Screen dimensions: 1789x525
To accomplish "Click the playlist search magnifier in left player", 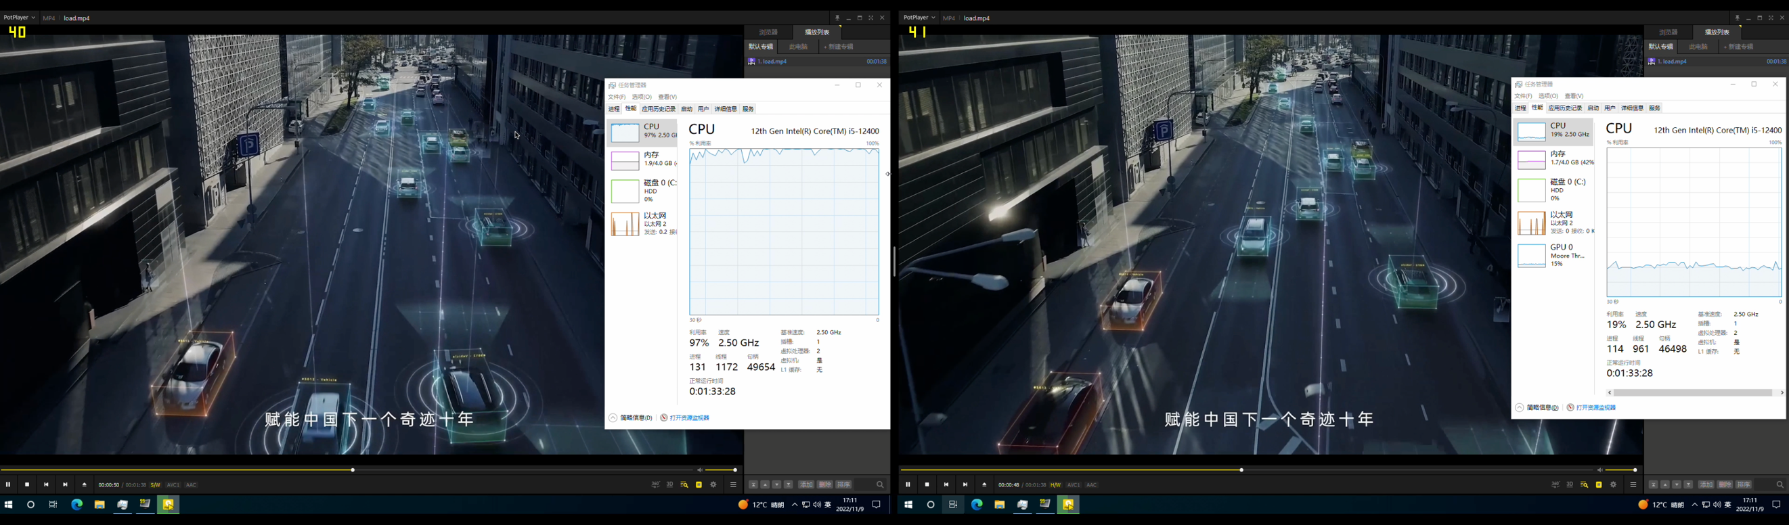I will [x=880, y=484].
